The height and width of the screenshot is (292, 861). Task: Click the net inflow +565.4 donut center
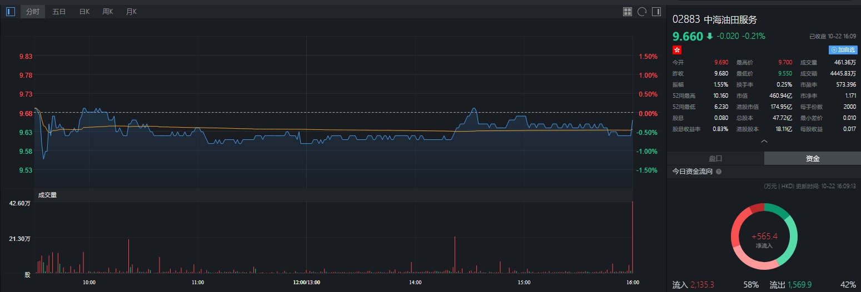coord(764,236)
